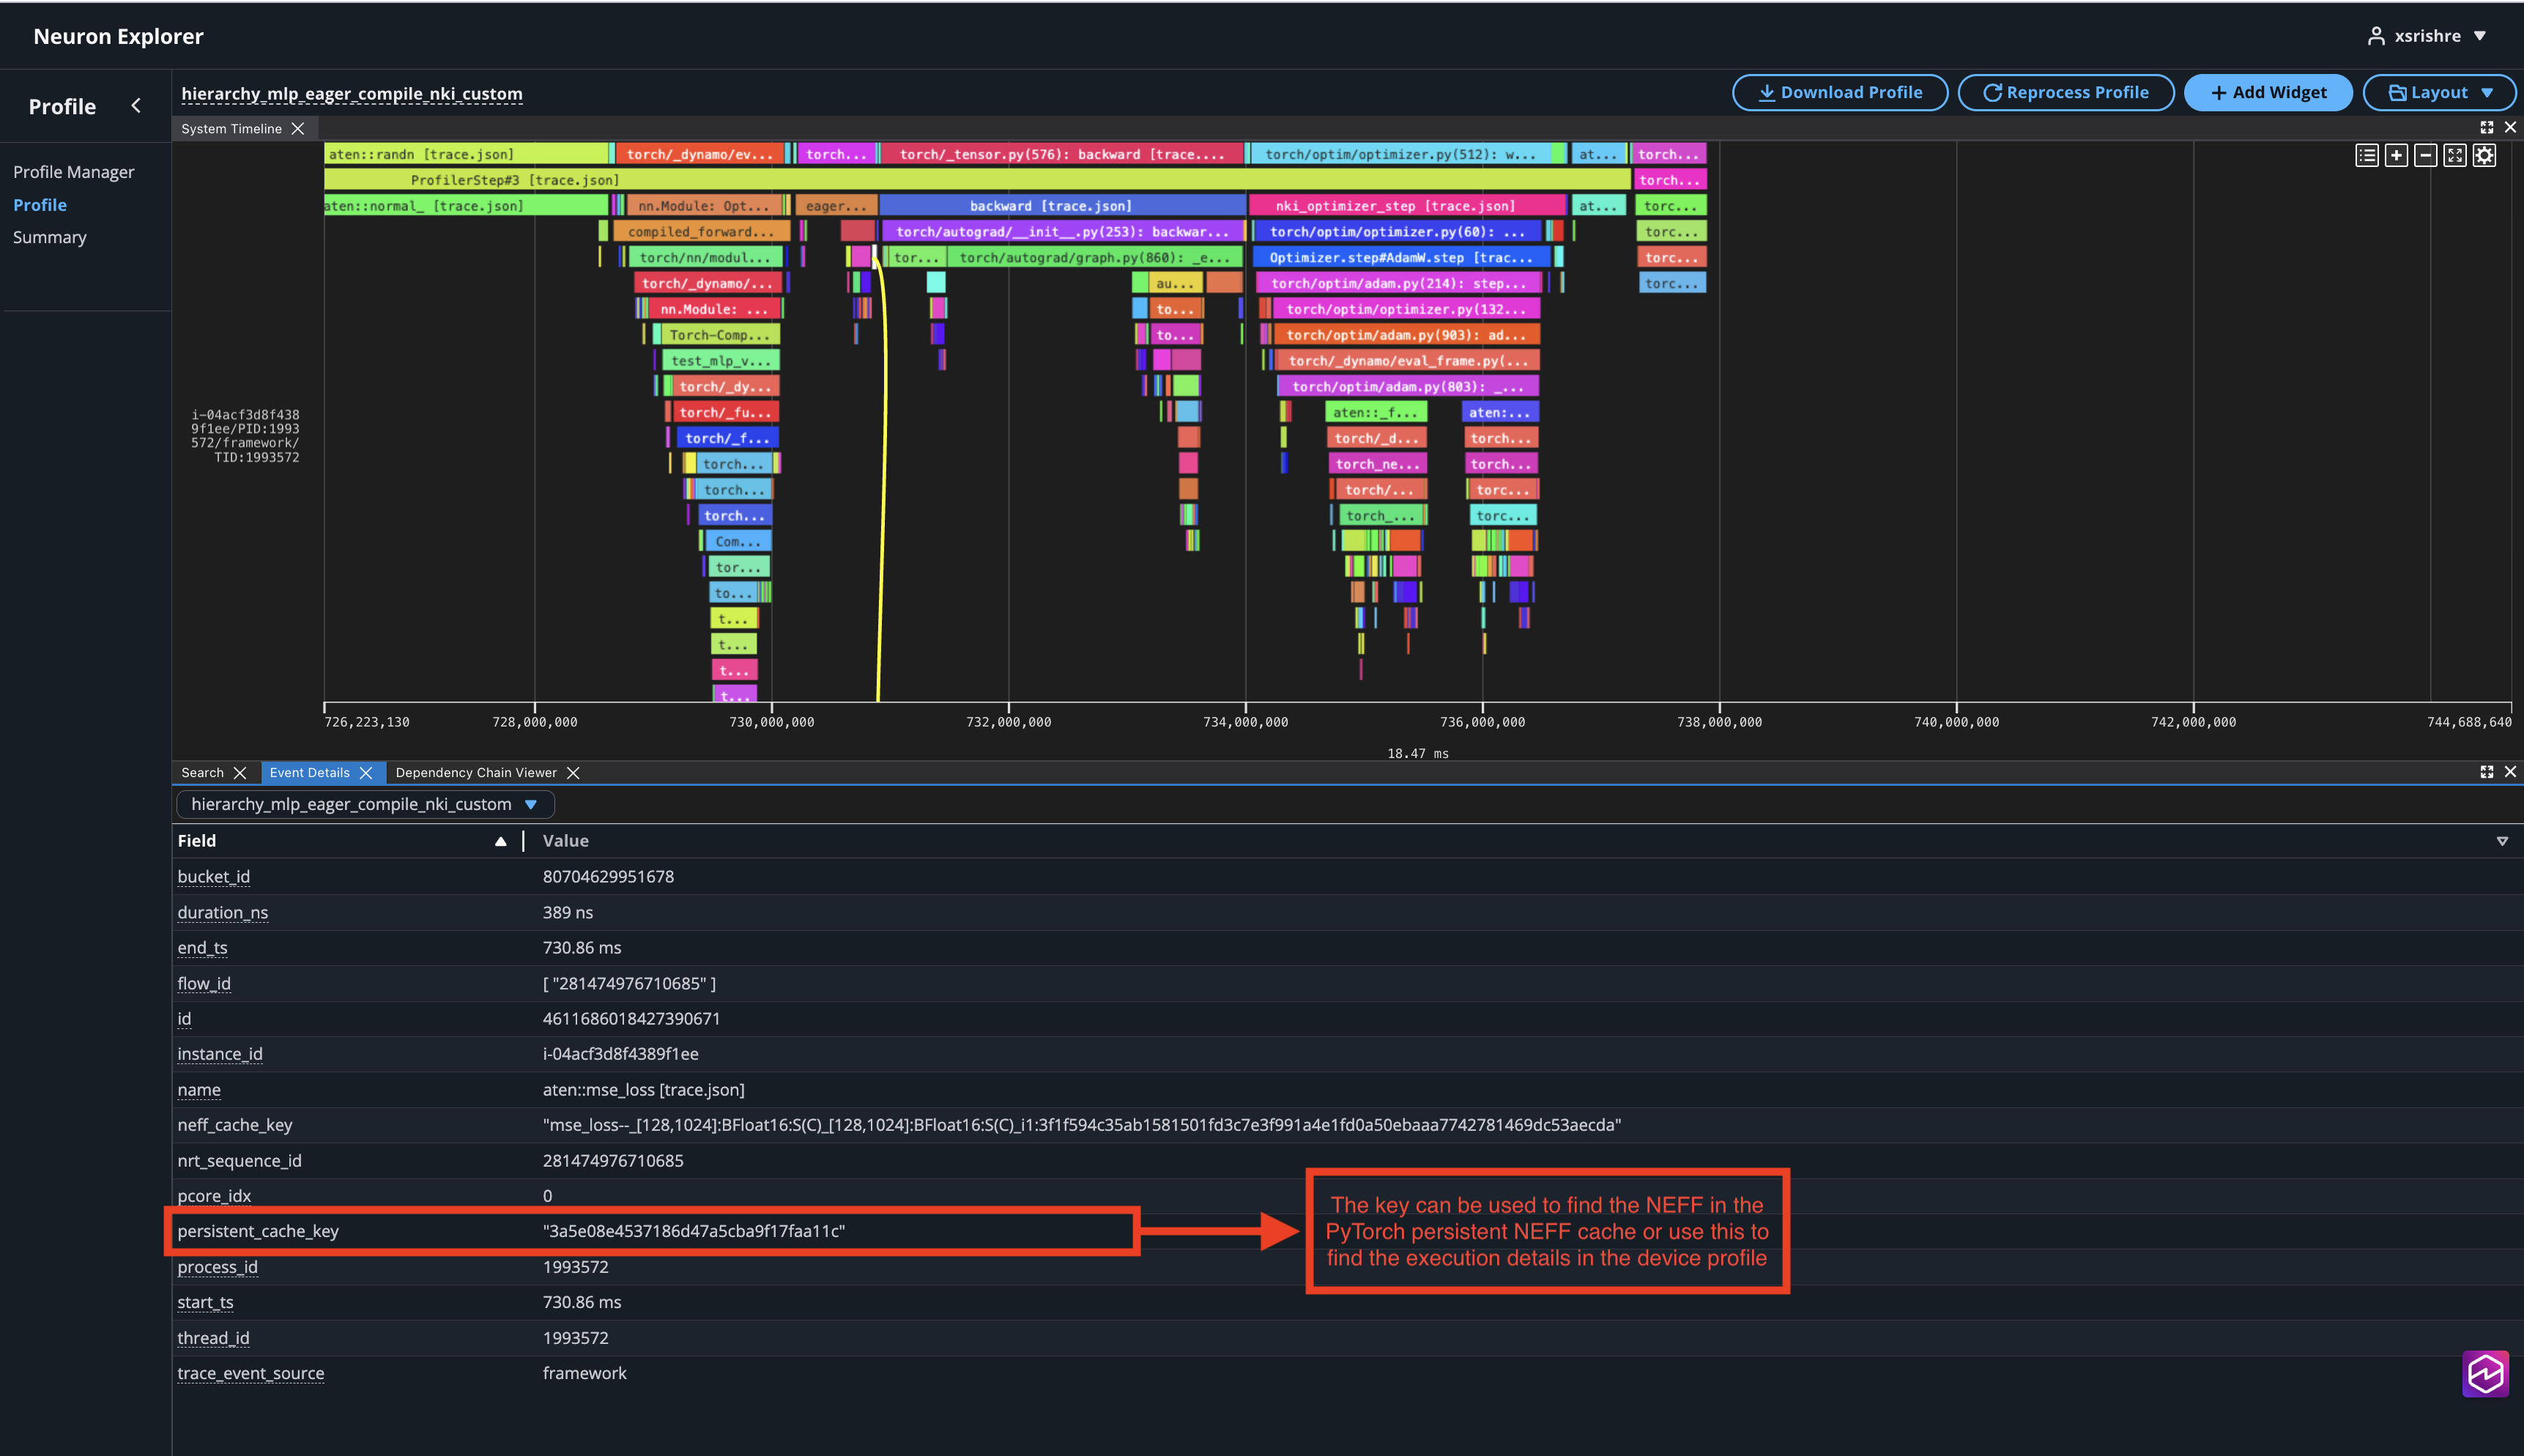
Task: Select test_mlp_v... timeline event
Action: point(720,361)
